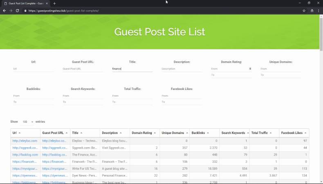
Task: Focus the Description filter input
Action: (182, 69)
